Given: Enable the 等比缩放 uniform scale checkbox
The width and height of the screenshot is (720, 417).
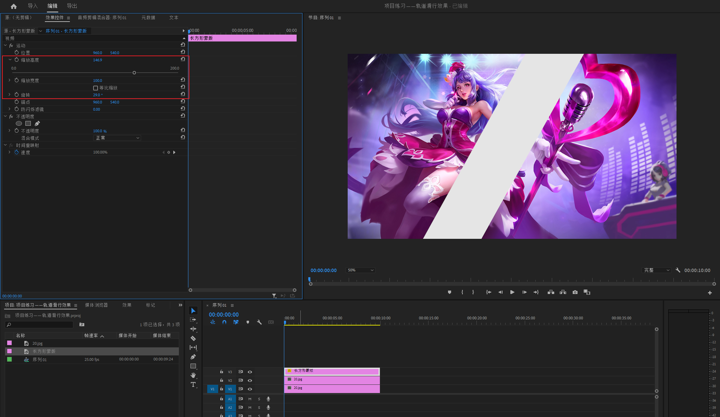Looking at the screenshot, I should point(96,88).
